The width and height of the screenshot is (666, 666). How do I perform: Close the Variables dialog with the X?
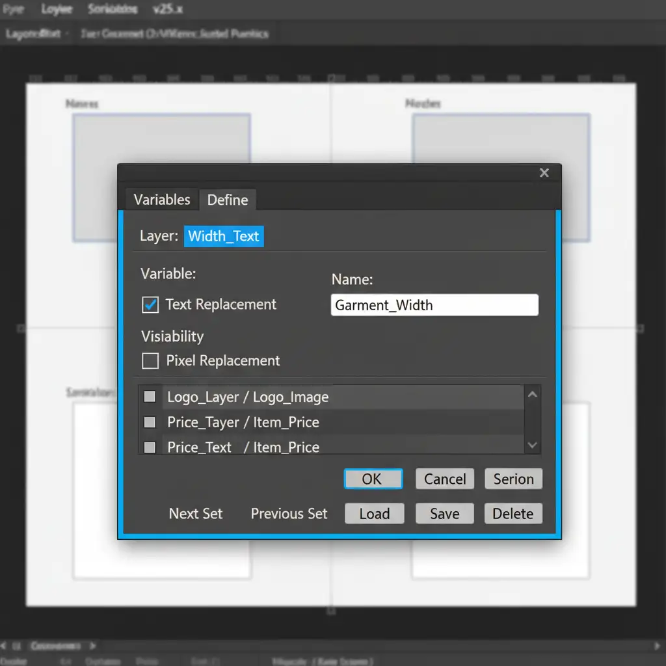544,172
